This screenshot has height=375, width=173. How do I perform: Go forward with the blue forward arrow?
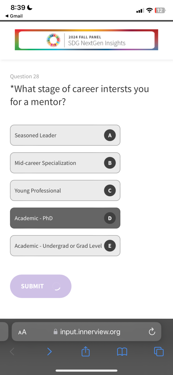click(x=49, y=351)
